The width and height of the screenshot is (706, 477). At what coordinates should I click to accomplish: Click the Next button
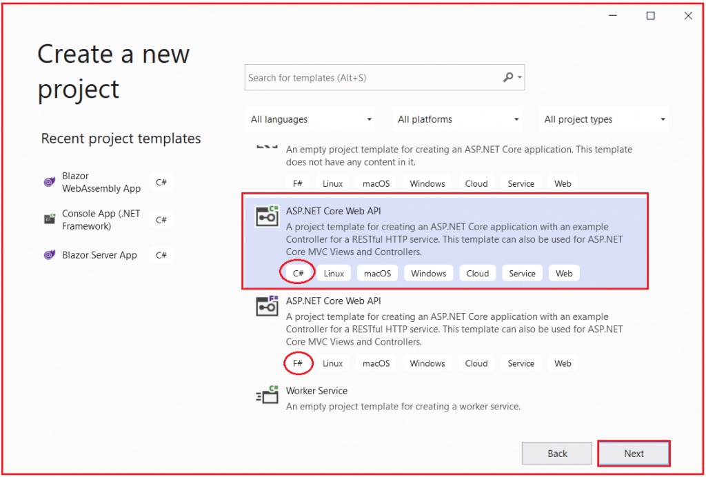[x=634, y=453]
